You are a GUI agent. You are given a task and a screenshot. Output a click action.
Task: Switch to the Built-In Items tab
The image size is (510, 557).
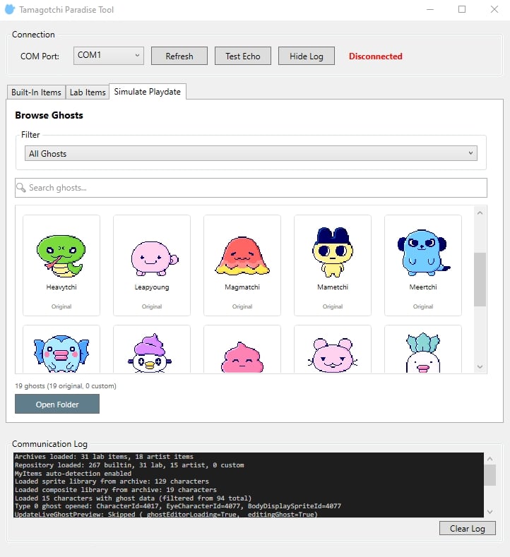pos(36,92)
